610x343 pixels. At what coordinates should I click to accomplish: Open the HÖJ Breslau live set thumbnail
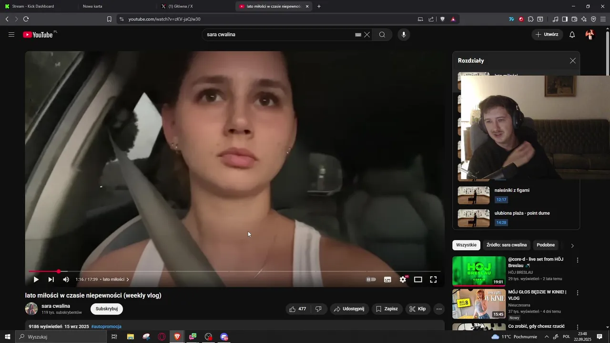click(x=479, y=271)
